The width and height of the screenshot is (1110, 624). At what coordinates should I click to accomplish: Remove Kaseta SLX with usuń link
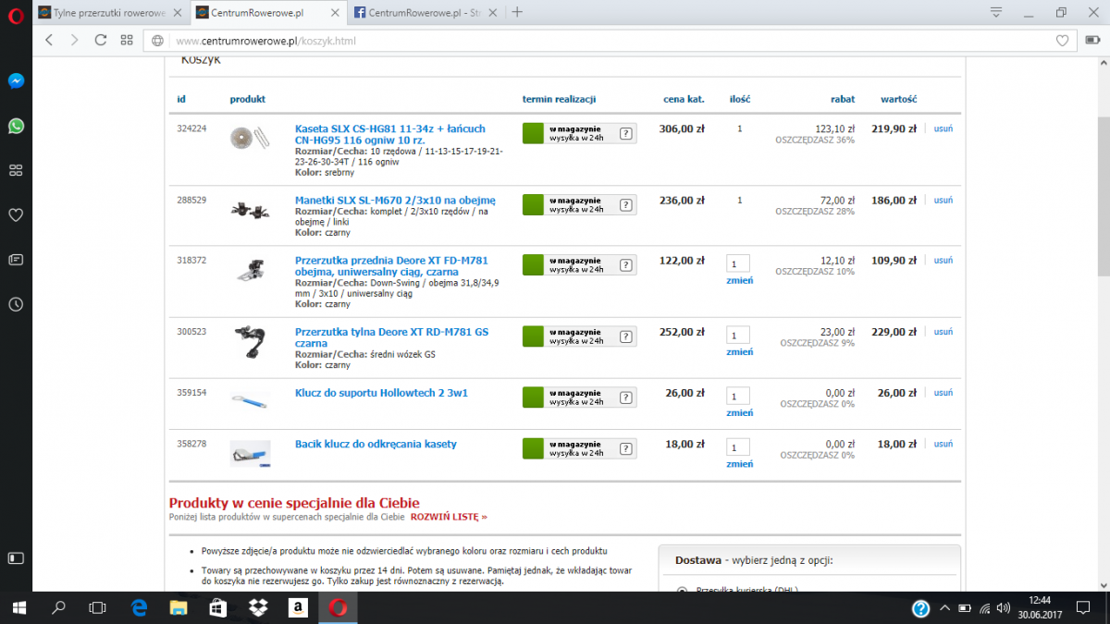point(943,128)
